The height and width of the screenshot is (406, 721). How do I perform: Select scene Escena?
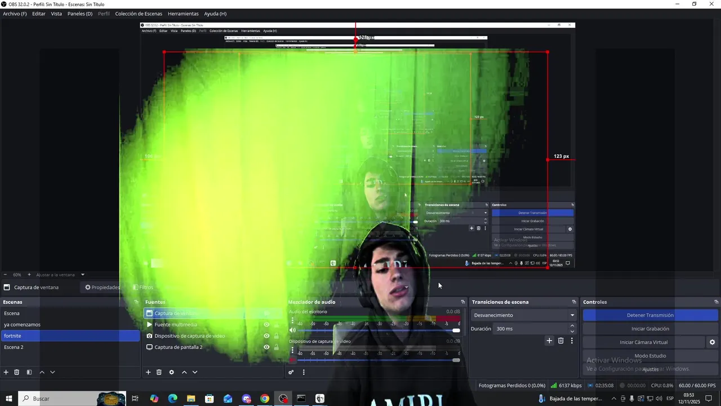click(70, 314)
